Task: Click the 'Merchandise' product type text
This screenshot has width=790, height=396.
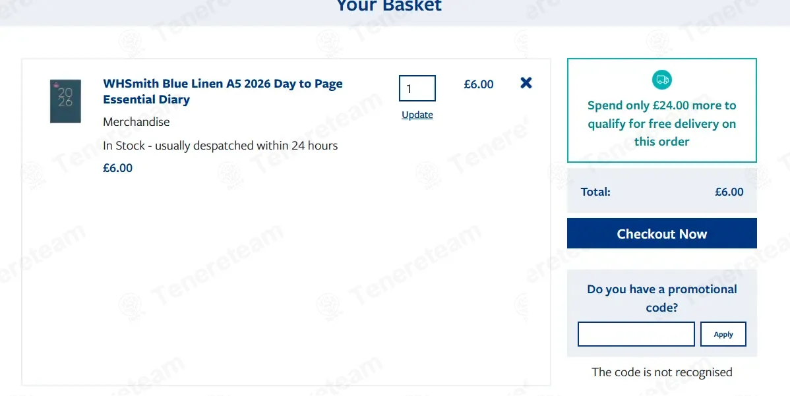Action: (137, 122)
